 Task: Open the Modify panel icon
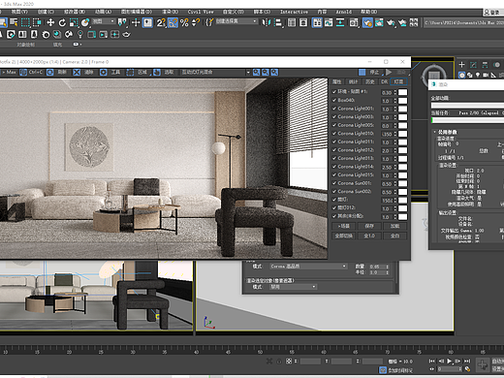[x=473, y=65]
